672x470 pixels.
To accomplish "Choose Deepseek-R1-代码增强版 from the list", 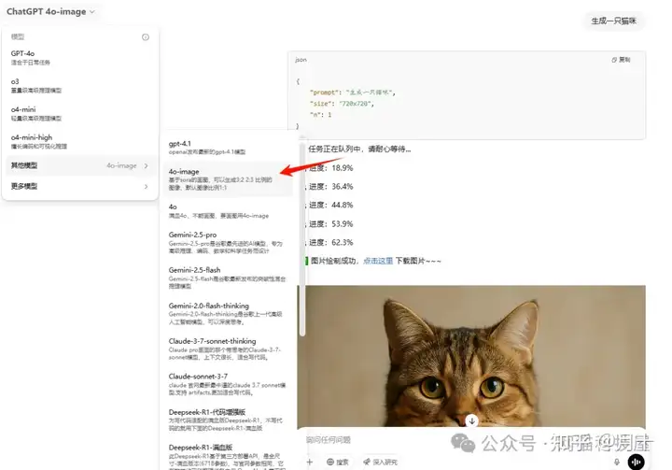I will (x=228, y=420).
